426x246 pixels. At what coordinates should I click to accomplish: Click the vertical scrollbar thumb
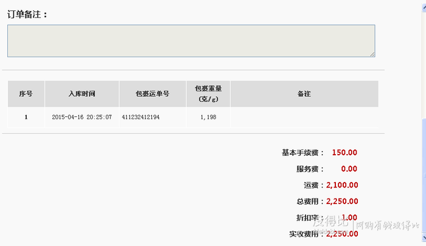pos(424,175)
